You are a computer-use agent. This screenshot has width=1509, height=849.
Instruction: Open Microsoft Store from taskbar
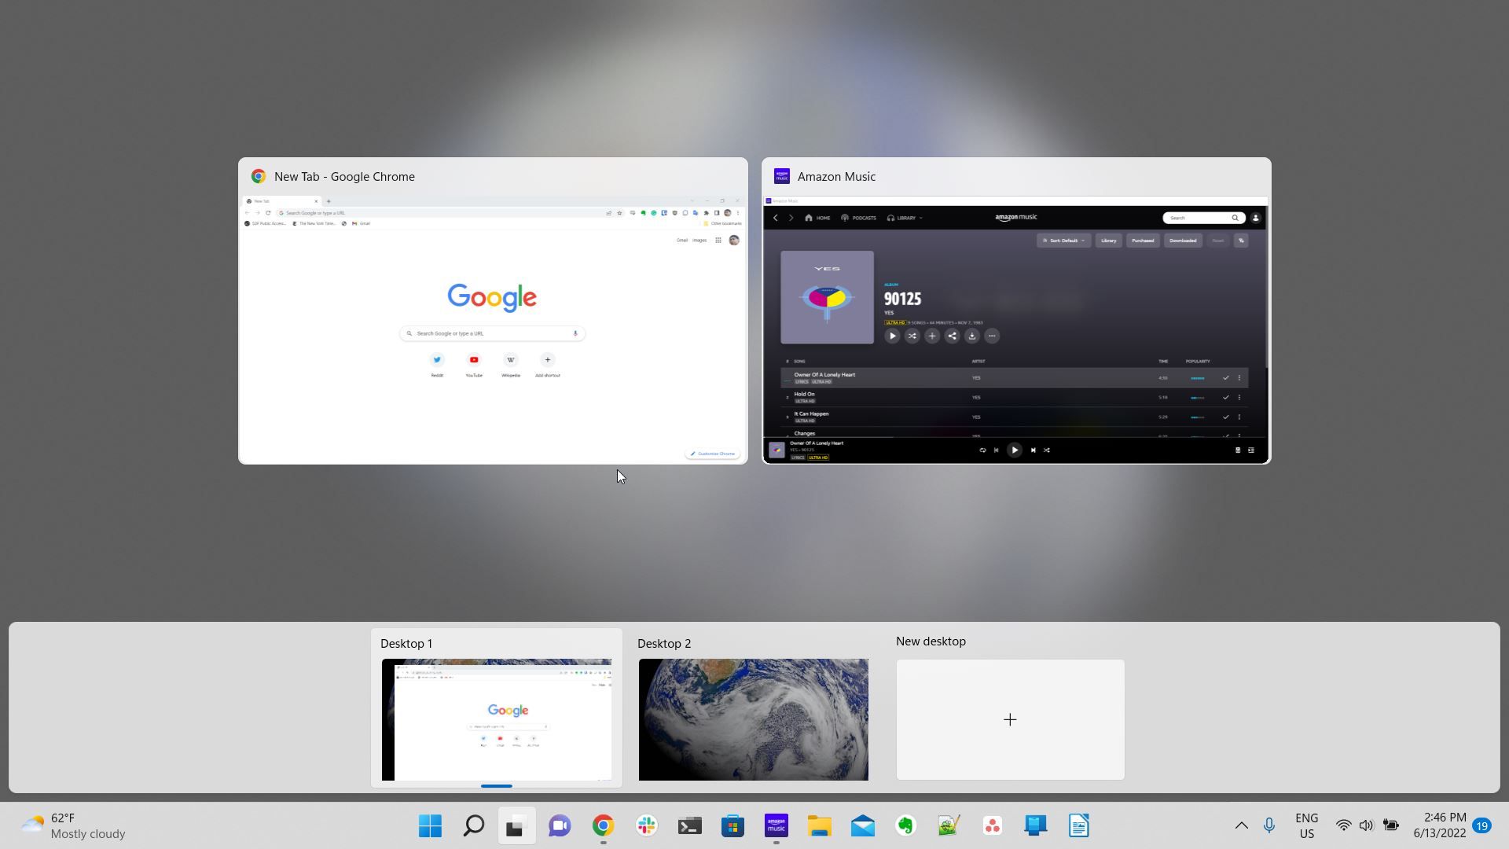pos(732,825)
